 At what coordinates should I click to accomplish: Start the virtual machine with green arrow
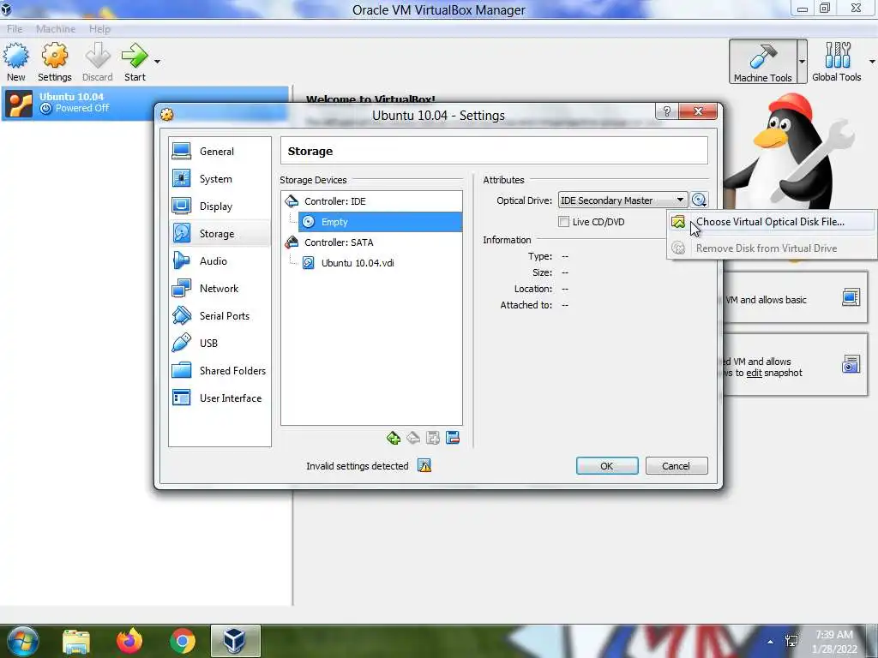[x=135, y=62]
